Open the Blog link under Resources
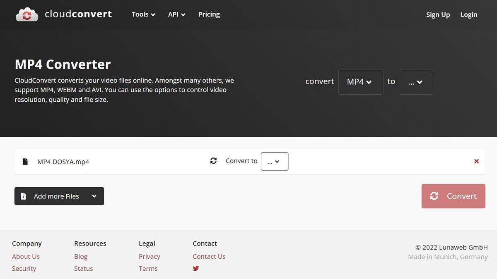This screenshot has width=497, height=279. point(81,256)
